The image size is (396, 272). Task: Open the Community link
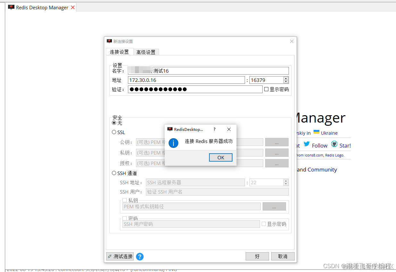[x=322, y=170]
